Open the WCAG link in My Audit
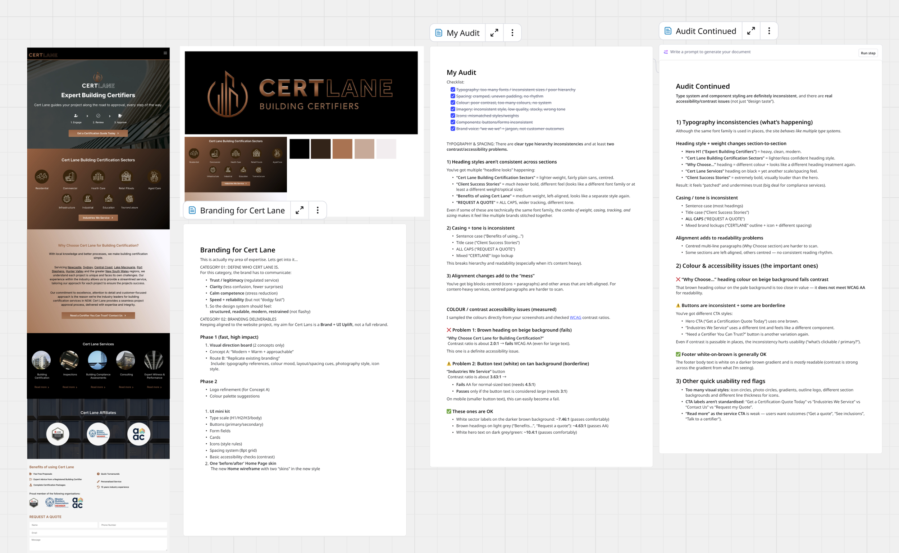This screenshot has width=899, height=553. pos(575,317)
